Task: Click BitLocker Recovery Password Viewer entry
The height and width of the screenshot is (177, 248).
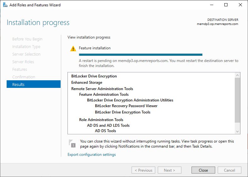Action: coord(126,106)
